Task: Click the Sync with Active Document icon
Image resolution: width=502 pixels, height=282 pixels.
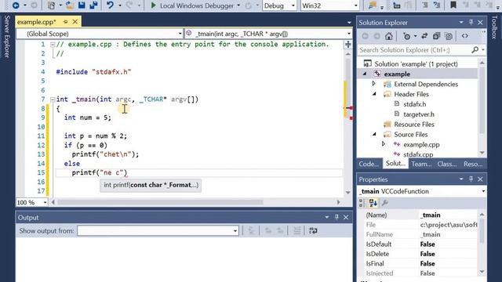Action: tap(424, 36)
